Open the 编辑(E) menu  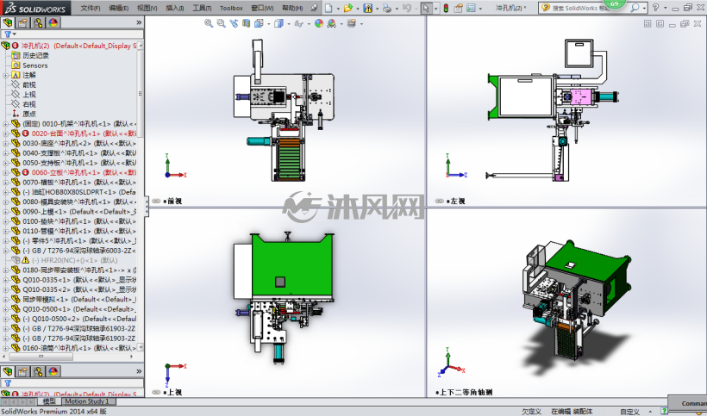(x=119, y=8)
